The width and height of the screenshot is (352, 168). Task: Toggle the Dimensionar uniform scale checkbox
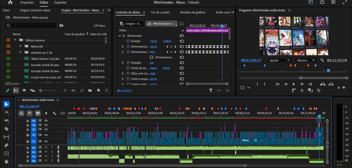tap(152, 57)
